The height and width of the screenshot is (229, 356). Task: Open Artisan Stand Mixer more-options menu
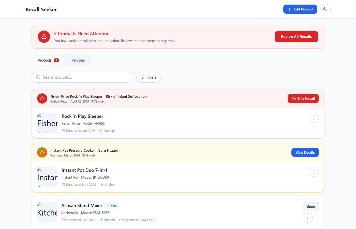[x=308, y=218]
